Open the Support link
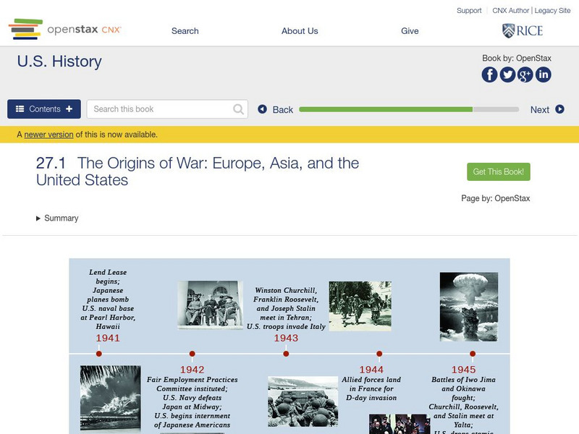Viewport: 579px width, 434px height. pos(469,11)
